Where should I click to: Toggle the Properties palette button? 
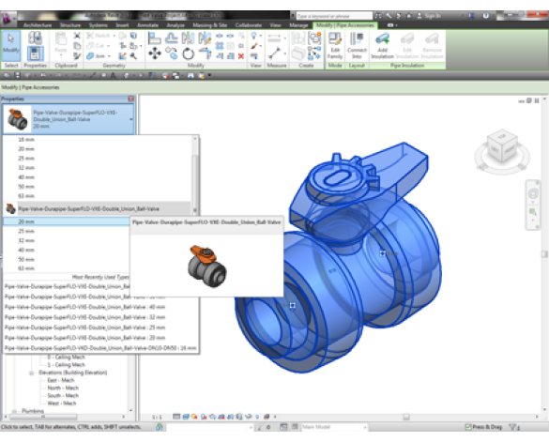[35, 53]
